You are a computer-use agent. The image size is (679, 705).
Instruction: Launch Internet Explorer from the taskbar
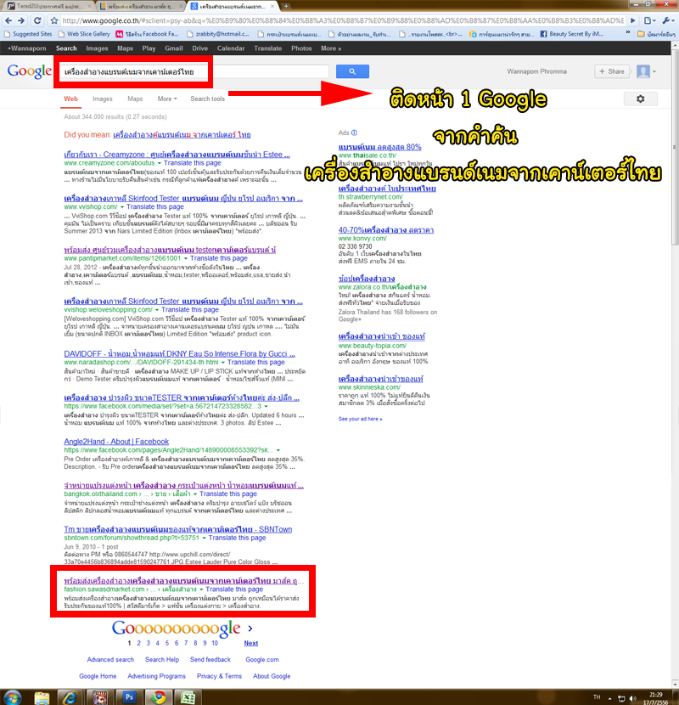click(70, 697)
